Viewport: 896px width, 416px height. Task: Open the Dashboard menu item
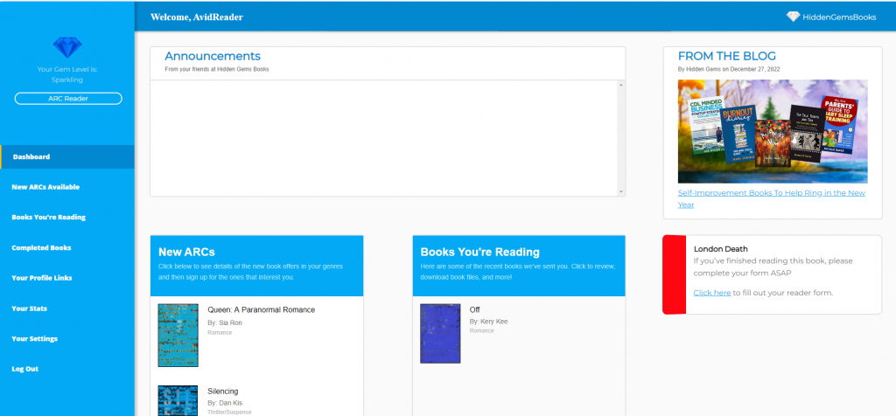(31, 157)
